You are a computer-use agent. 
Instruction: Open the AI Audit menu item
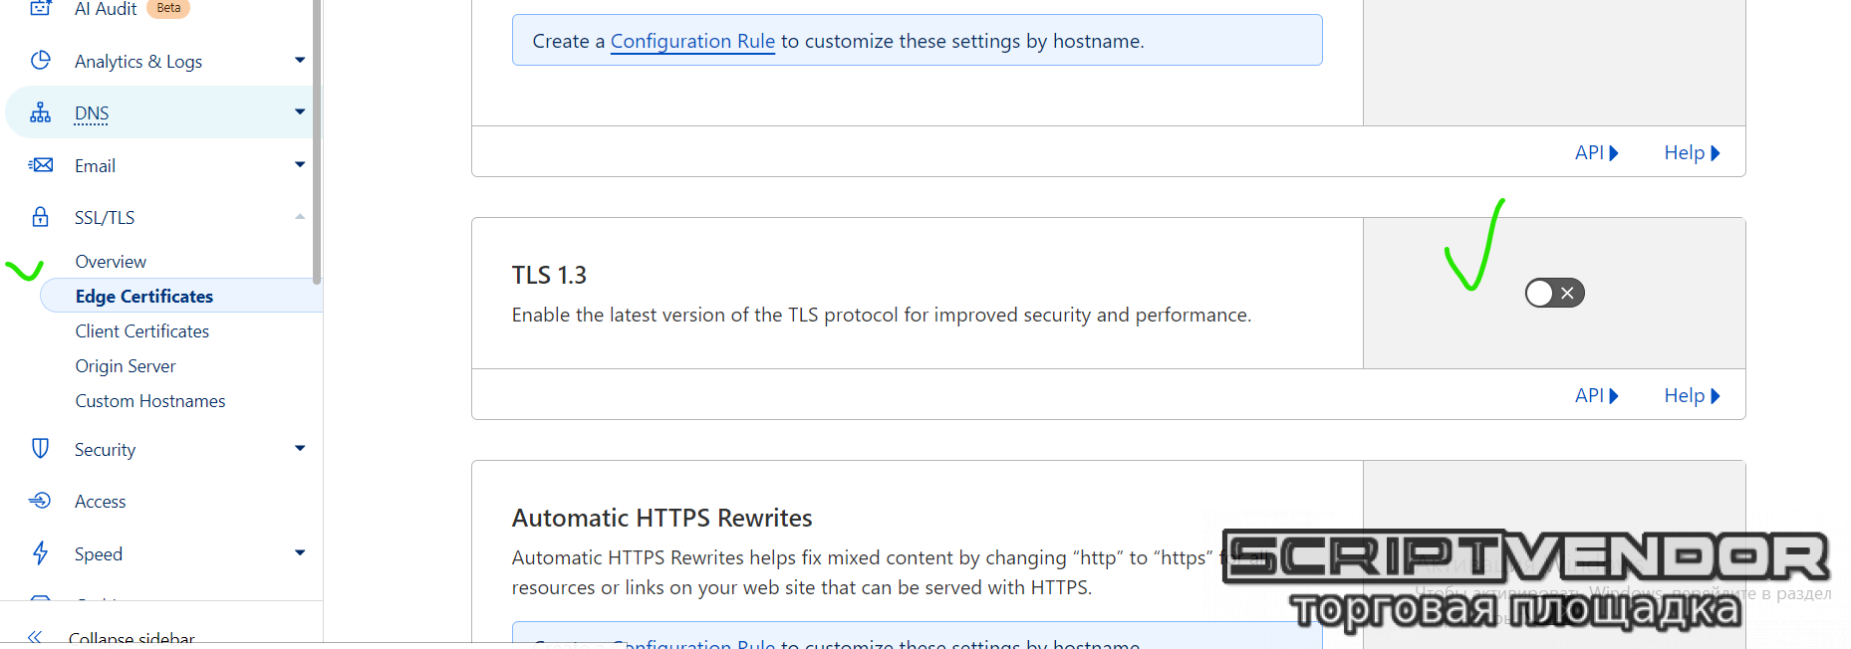point(106,9)
